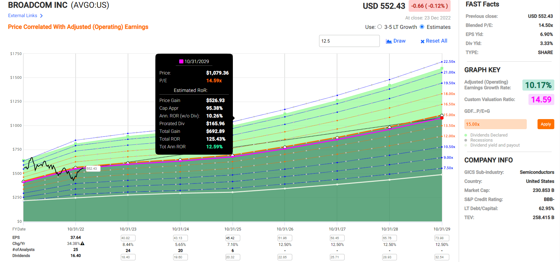Click the 19.50x P/E line label

(449, 83)
